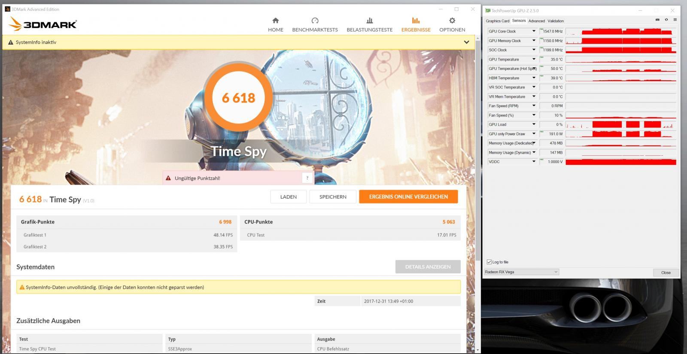
Task: Click Grafiktest 2 value 38.35 FPS
Action: point(223,247)
